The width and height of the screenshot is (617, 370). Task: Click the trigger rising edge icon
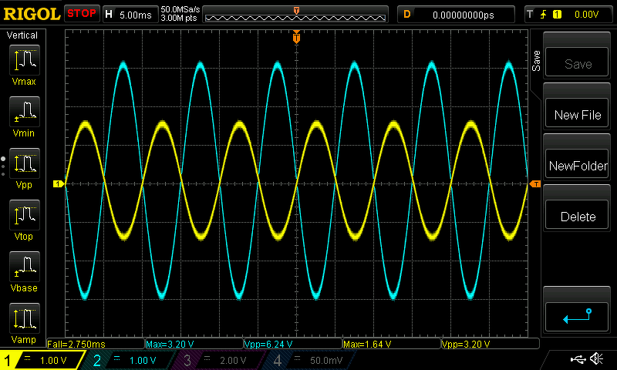544,15
